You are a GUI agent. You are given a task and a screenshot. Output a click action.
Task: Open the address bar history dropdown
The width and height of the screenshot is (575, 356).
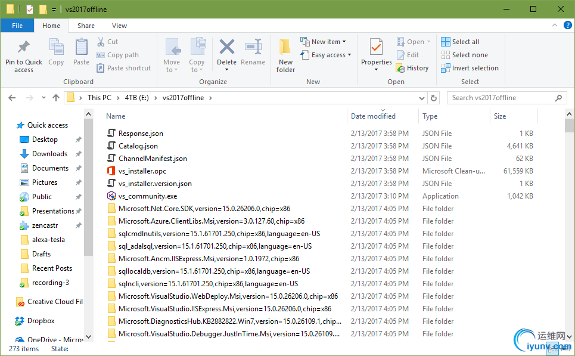[422, 98]
